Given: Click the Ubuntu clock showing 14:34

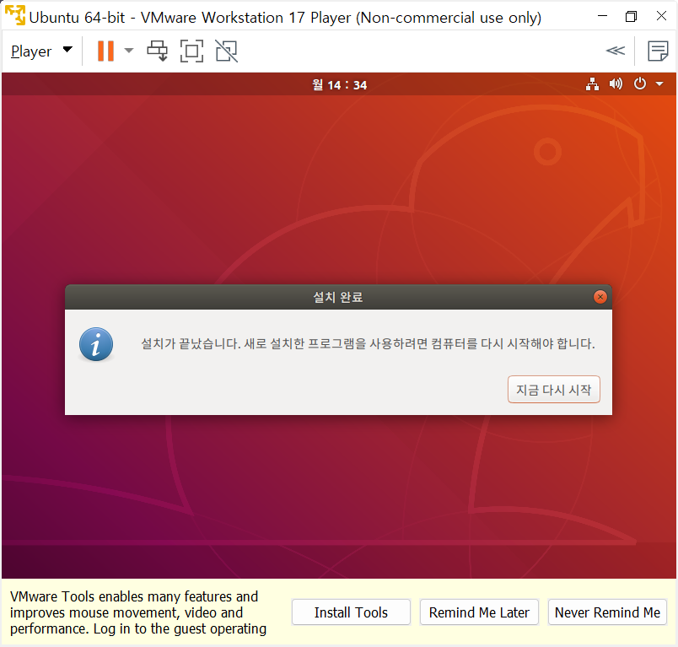Looking at the screenshot, I should (340, 84).
